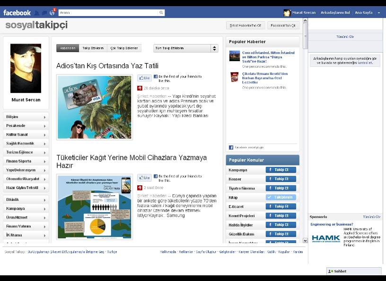This screenshot has width=386, height=281.
Task: Click the Facebook social plugin icon
Action: 231,147
